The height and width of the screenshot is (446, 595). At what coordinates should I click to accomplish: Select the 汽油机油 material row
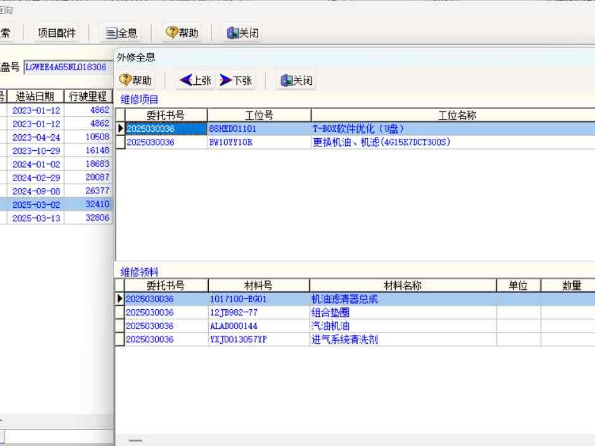pyautogui.click(x=330, y=326)
